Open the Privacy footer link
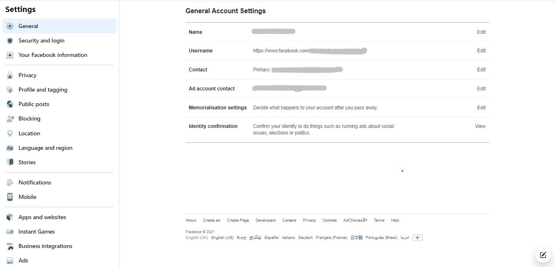The image size is (555, 267). click(x=309, y=220)
